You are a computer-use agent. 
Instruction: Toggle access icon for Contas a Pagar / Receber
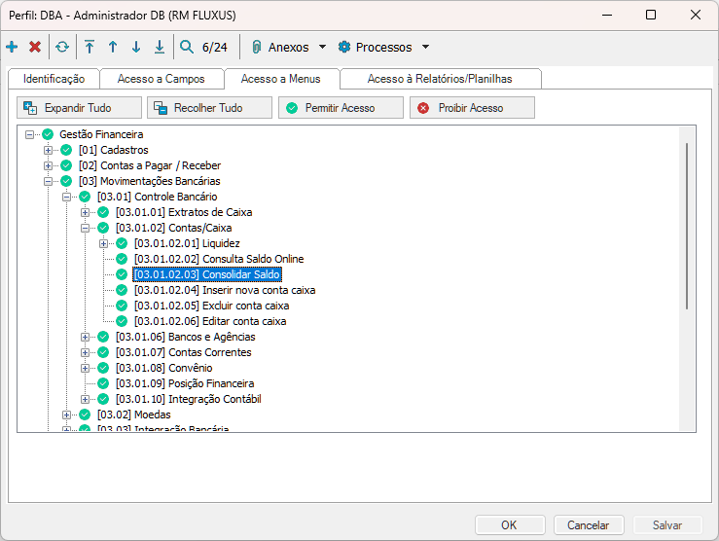(x=66, y=165)
